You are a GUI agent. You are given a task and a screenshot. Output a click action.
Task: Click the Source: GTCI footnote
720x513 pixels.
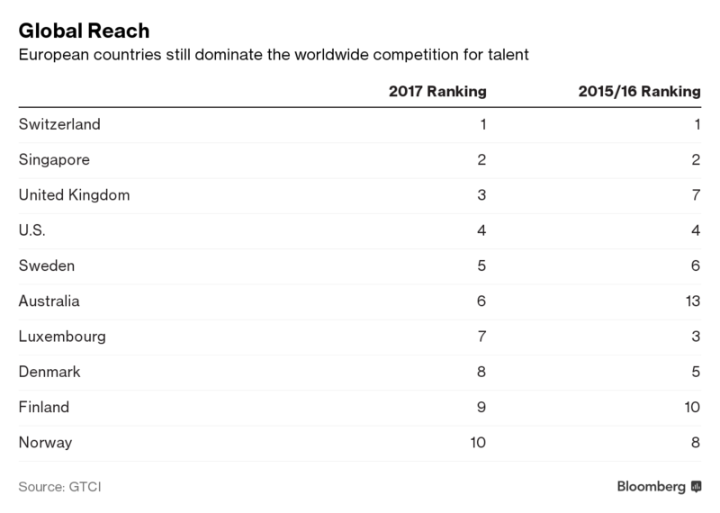tap(57, 487)
